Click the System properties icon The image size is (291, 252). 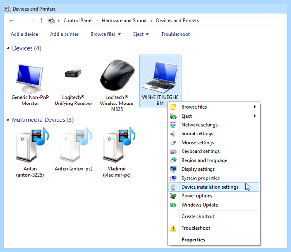tap(173, 178)
